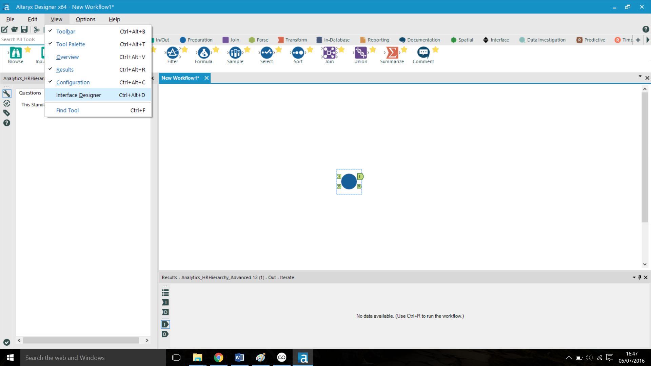
Task: Open the Help menu
Action: [114, 19]
